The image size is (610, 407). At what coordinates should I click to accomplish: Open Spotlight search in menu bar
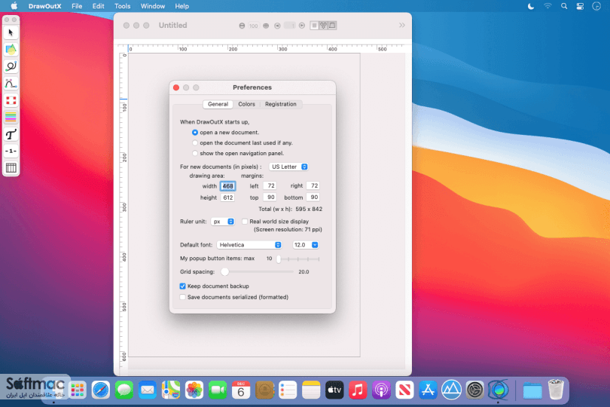(564, 6)
